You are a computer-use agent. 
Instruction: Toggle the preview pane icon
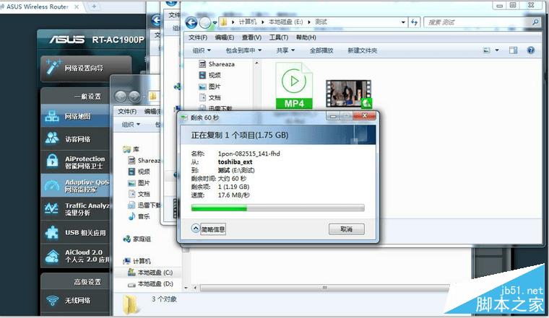pos(514,50)
